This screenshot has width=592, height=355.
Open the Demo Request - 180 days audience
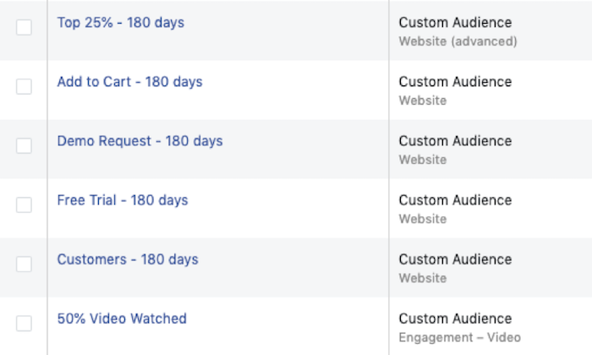[140, 141]
